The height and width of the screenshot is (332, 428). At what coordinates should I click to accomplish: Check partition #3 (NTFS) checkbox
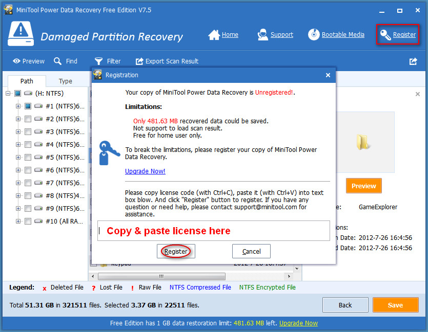(x=28, y=131)
